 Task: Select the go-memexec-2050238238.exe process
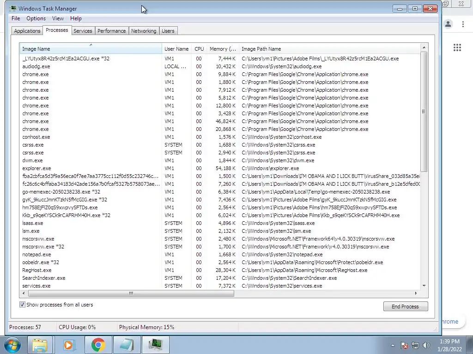[219, 192]
